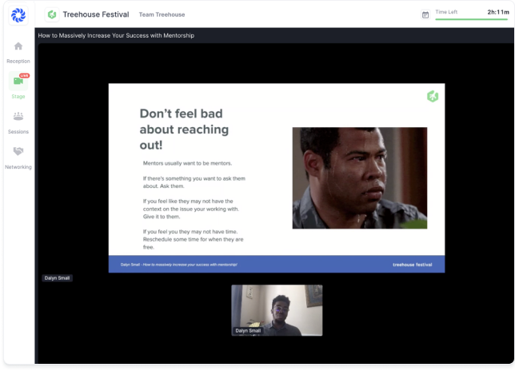The height and width of the screenshot is (371, 515).
Task: Click the session title about Mentorship
Action: [x=116, y=35]
